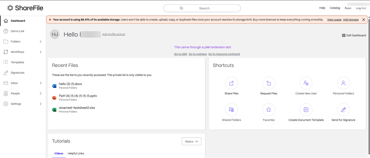Click the Create Document Template icon
This screenshot has width=370, height=158.
pos(306,109)
